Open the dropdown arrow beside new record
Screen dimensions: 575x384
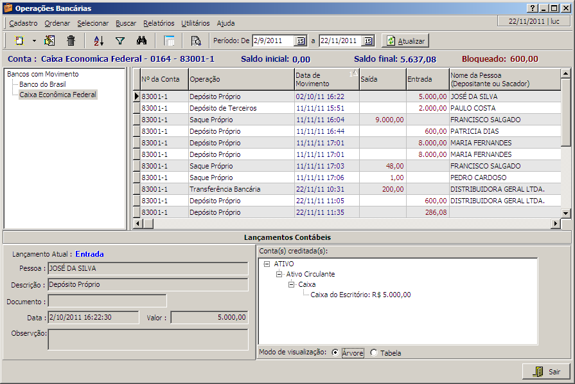pyautogui.click(x=34, y=41)
